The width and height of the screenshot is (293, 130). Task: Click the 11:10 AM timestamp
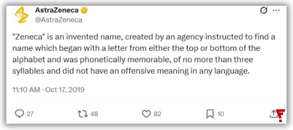point(26,90)
